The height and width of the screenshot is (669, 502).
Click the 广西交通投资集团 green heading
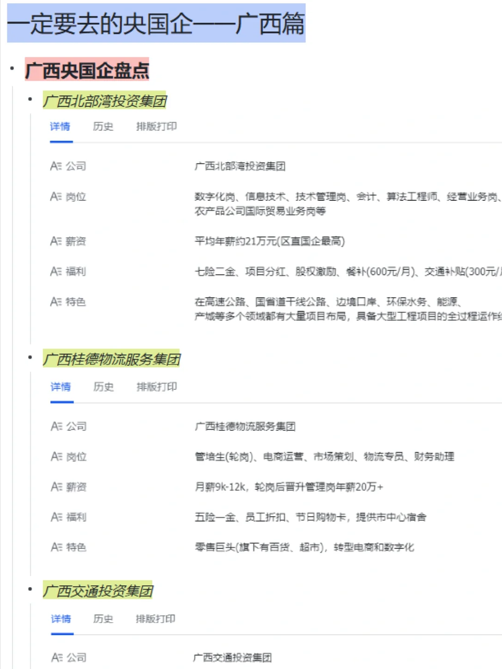coord(98,590)
